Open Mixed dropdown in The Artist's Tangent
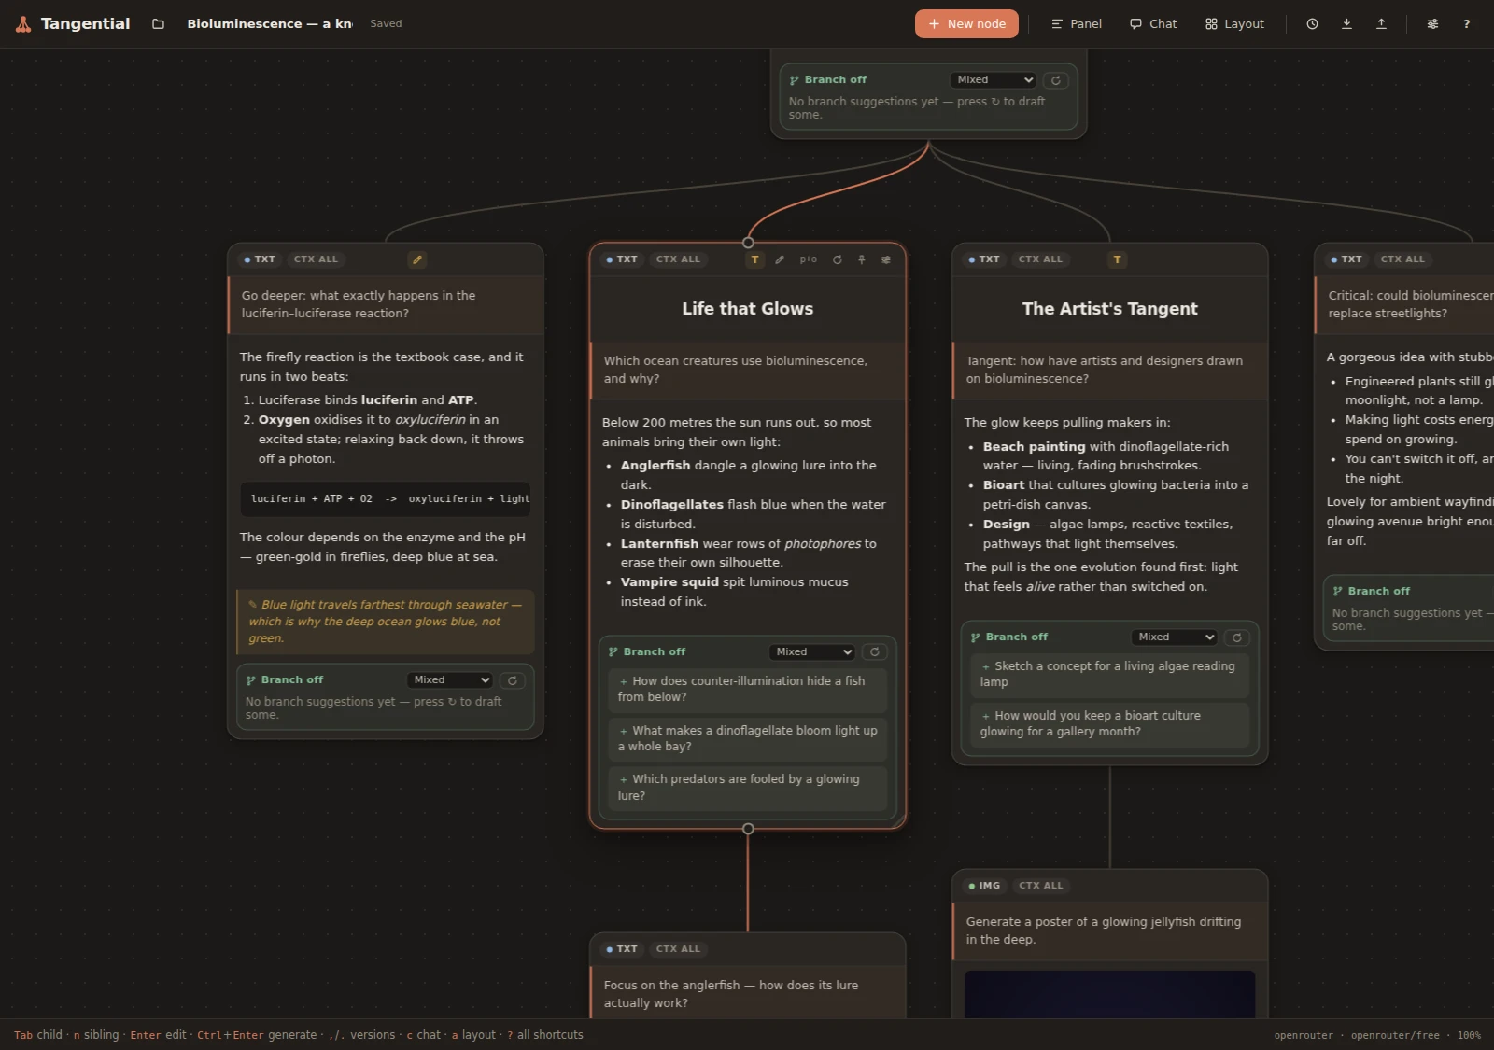 (1174, 637)
